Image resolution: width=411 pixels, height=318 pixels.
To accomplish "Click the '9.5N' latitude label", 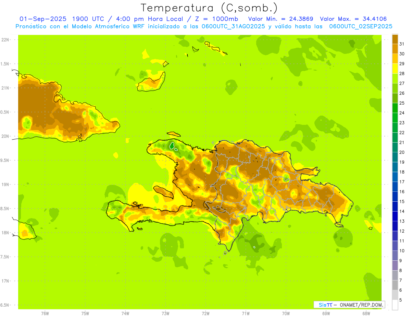I will point(5,160).
